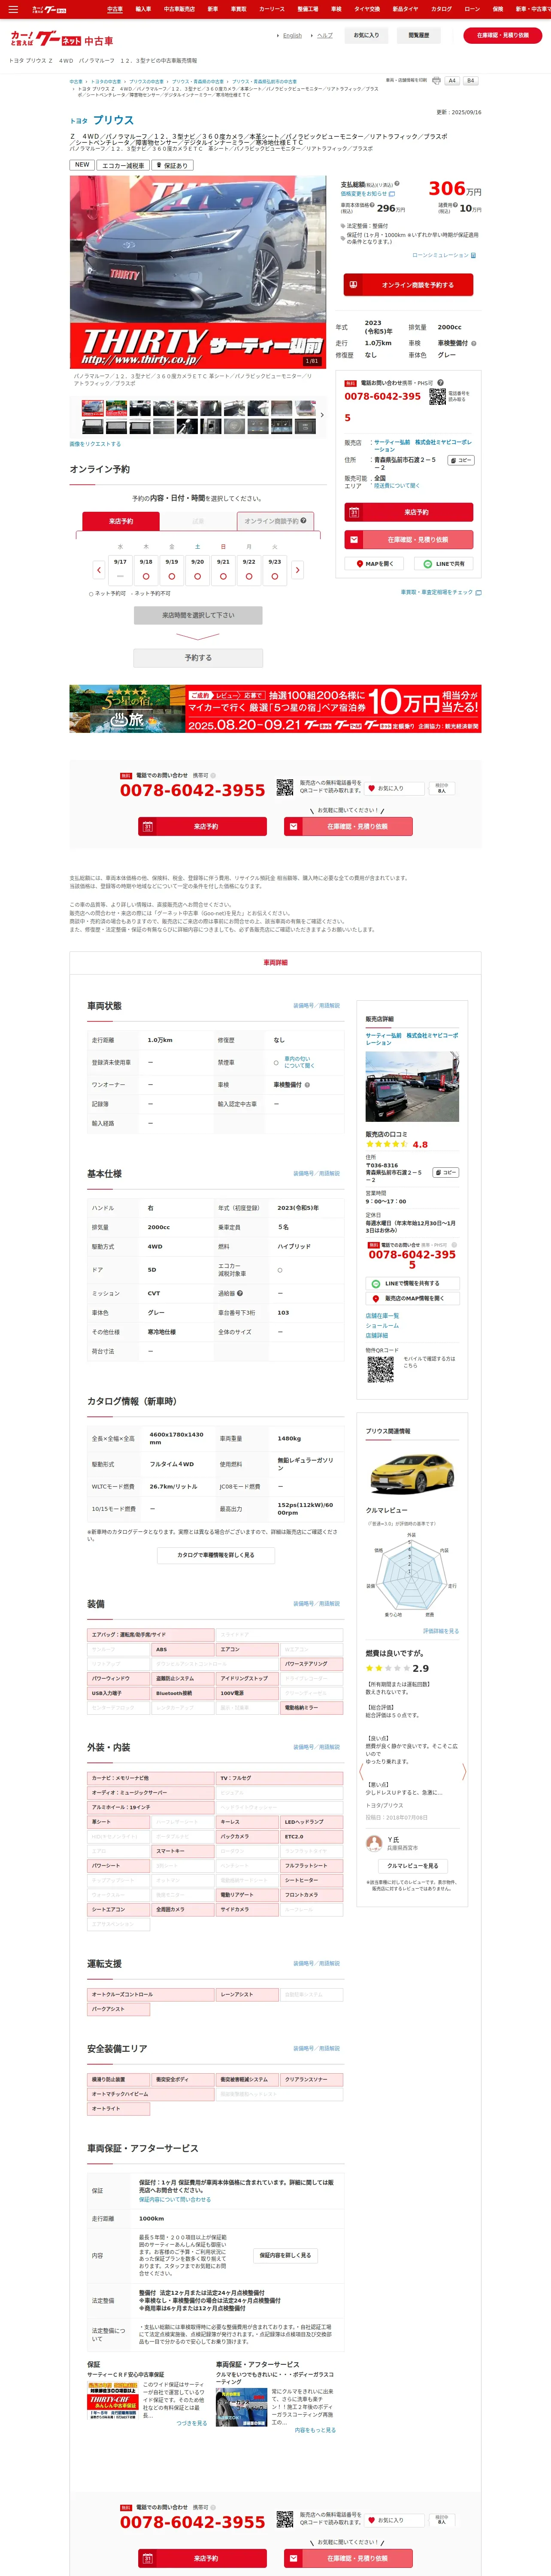Open the hamburger menu icon at top left

[13, 9]
